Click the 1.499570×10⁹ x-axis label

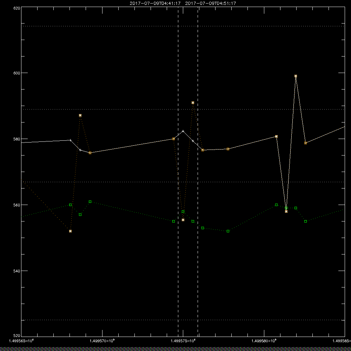(x=102, y=341)
